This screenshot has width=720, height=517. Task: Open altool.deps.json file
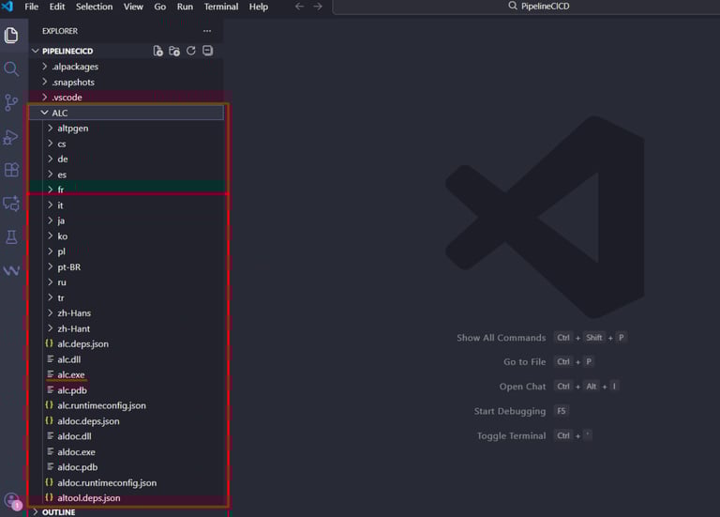pyautogui.click(x=127, y=497)
